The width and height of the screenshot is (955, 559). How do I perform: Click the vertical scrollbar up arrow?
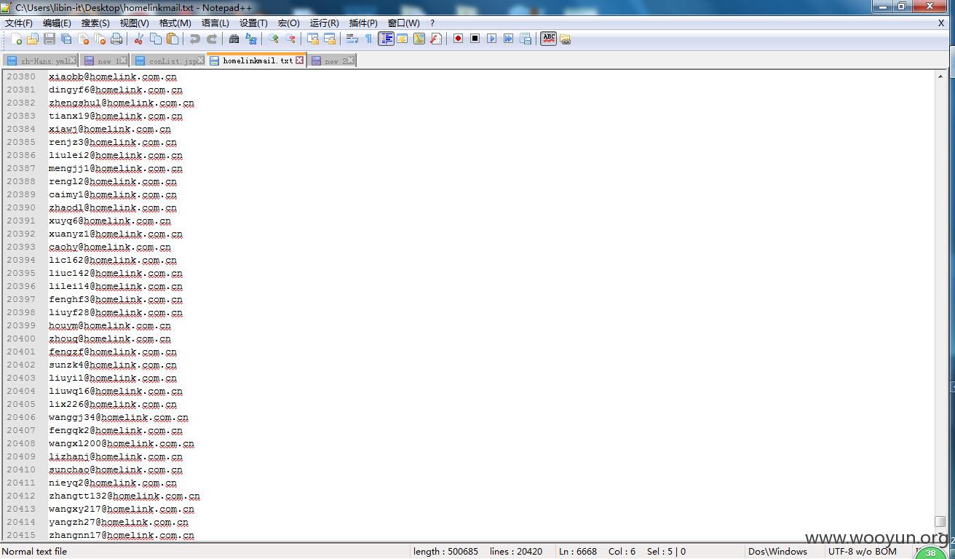pos(940,76)
